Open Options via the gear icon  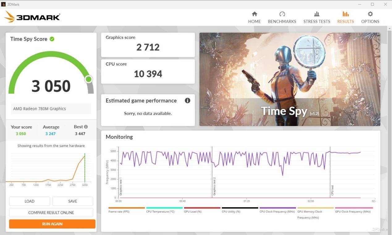coord(370,14)
